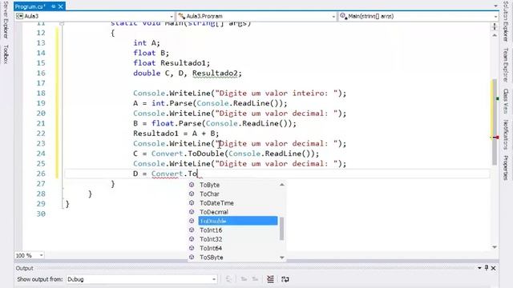Click the IntelliSense list scroll up arrow
Viewport: 513px width, 288px height.
[x=281, y=185]
